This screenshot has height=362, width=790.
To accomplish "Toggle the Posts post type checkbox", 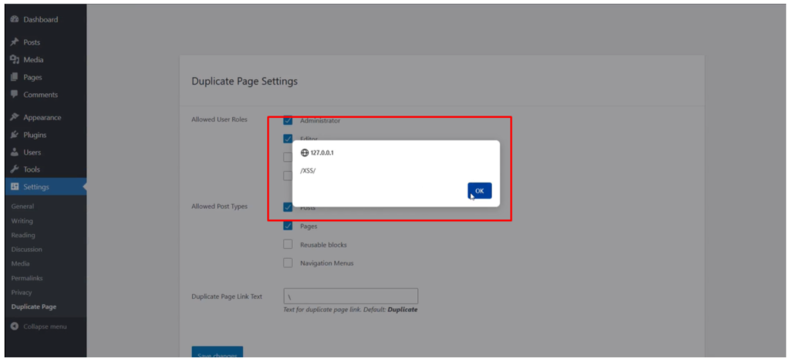I will [288, 207].
